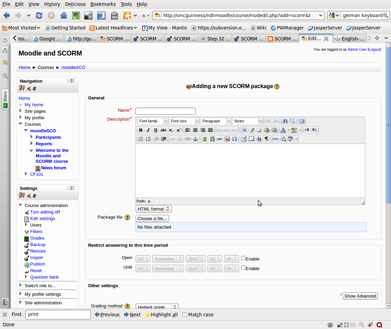Viewport: 391px width, 329px height.
Task: Click the Logout link
Action: 374,49
